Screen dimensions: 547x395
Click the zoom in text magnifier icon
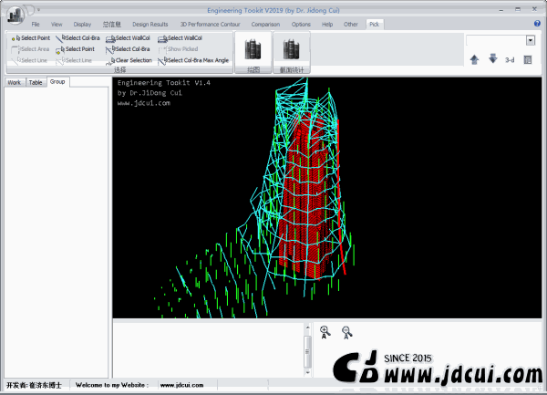[x=325, y=332]
